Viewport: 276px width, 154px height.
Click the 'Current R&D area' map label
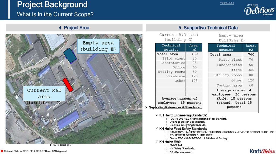(x=44, y=94)
